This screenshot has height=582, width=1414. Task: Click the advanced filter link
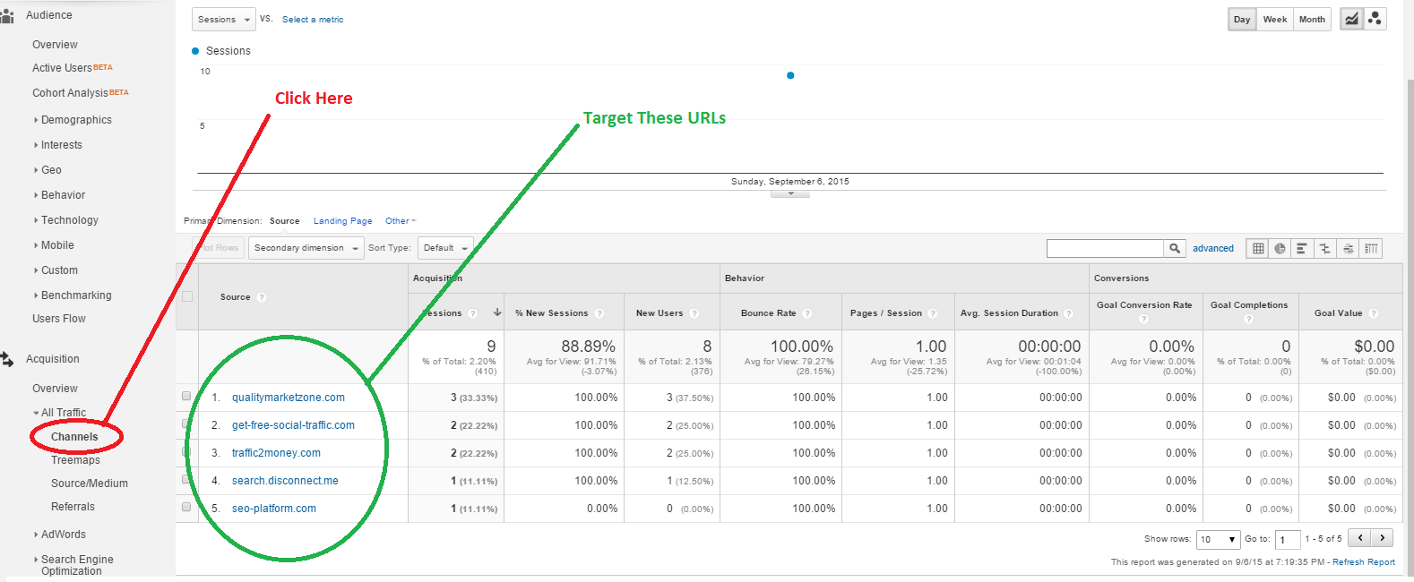click(x=1213, y=249)
